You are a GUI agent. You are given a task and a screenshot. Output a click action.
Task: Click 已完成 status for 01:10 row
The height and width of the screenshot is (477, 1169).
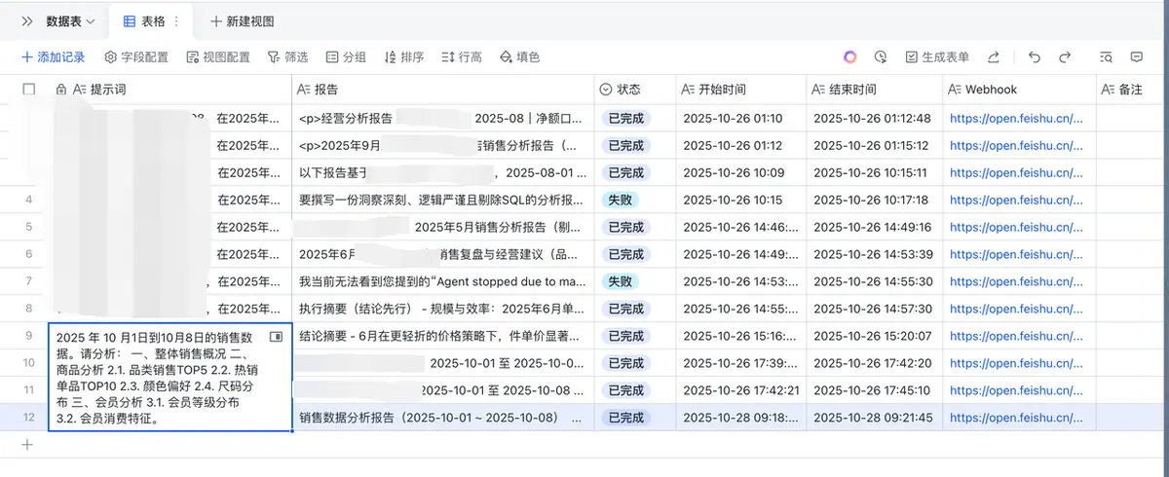(x=625, y=119)
